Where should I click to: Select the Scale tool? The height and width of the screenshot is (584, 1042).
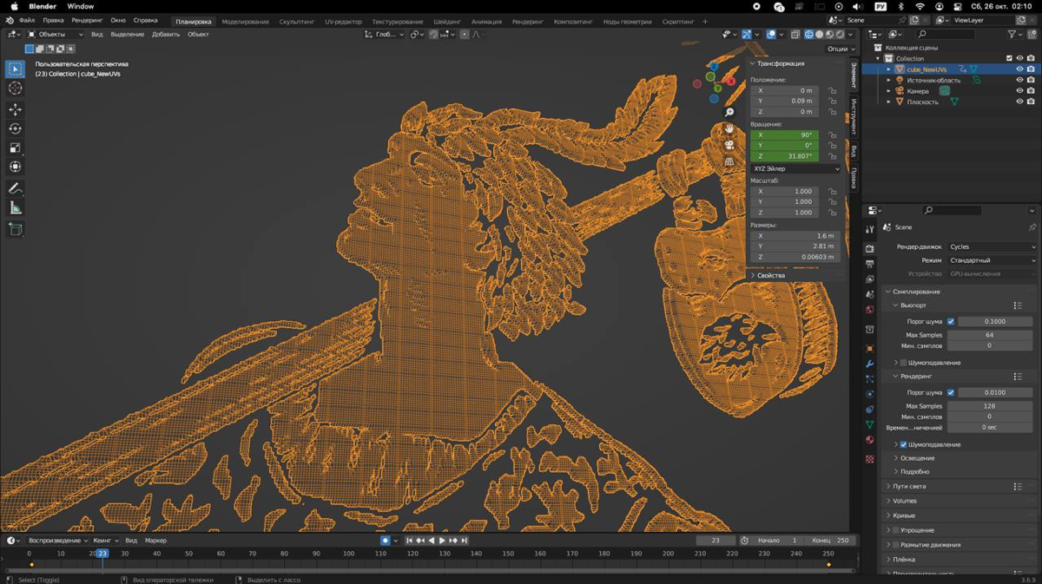(x=16, y=148)
